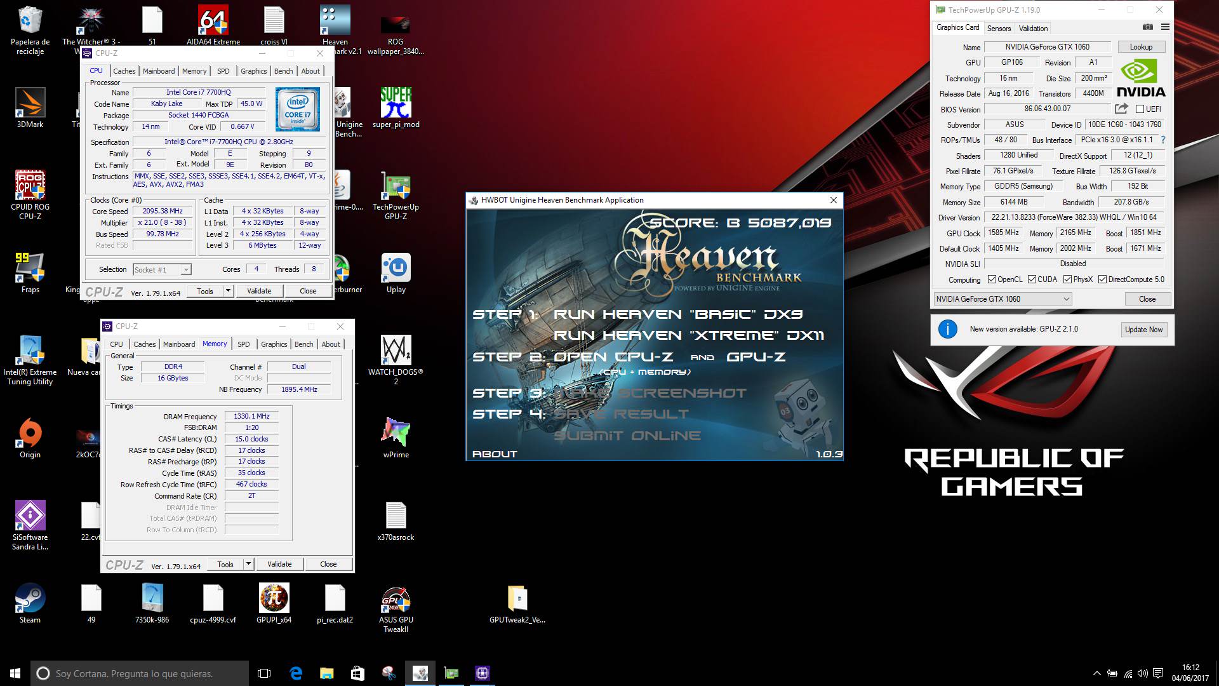Open Intel Extreme Tuning Utility icon
This screenshot has height=686, width=1219.
[x=30, y=360]
